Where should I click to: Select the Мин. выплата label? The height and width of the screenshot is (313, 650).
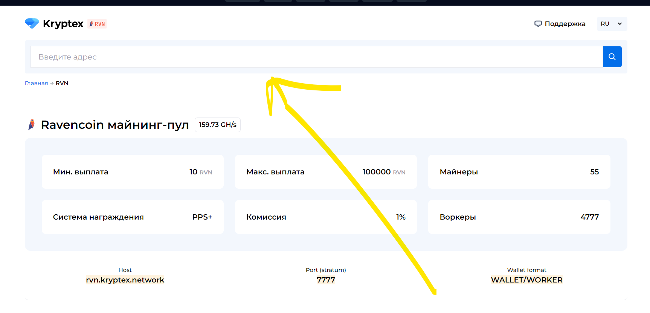pyautogui.click(x=81, y=172)
